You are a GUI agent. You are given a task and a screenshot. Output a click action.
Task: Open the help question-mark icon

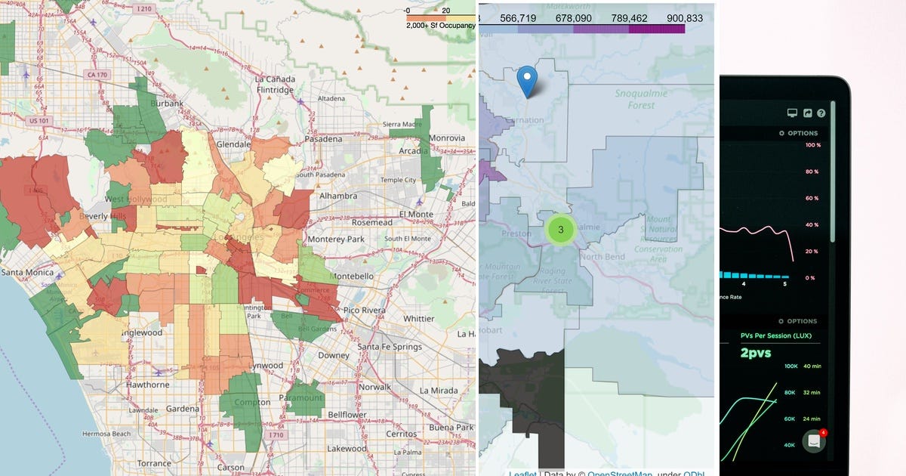pyautogui.click(x=821, y=113)
